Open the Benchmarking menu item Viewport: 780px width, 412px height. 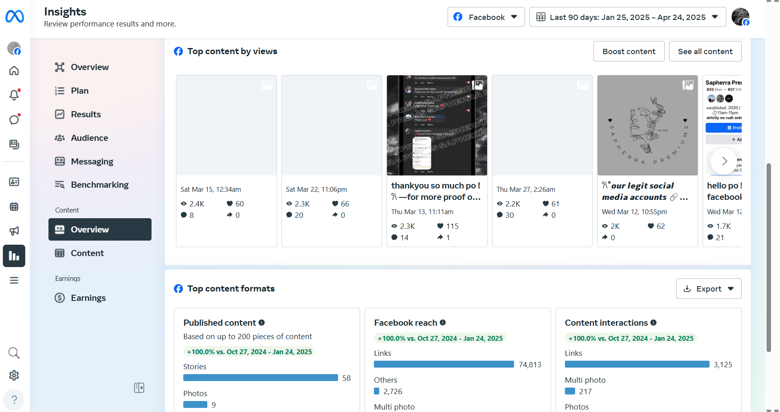click(x=100, y=185)
